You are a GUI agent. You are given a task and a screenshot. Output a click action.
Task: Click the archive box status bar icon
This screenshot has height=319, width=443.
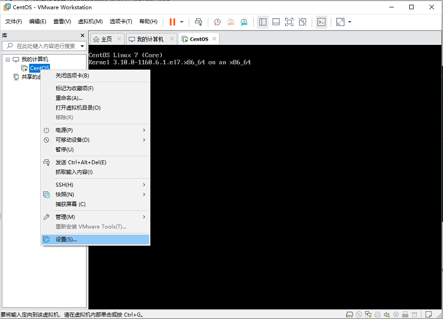click(415, 314)
